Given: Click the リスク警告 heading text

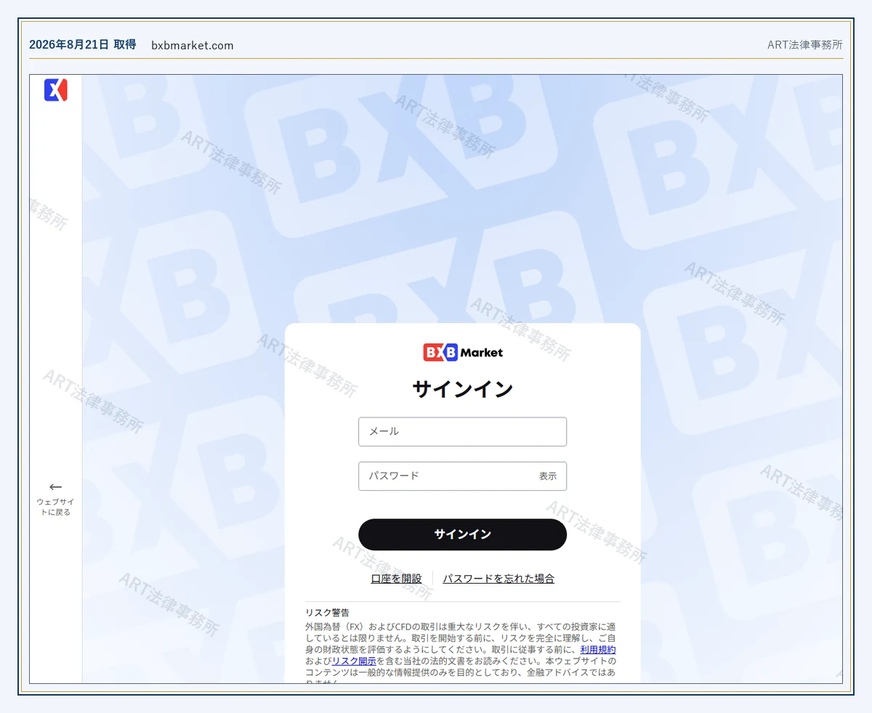Looking at the screenshot, I should pos(327,613).
